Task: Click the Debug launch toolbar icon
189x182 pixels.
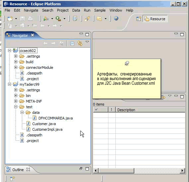Action: point(46,19)
